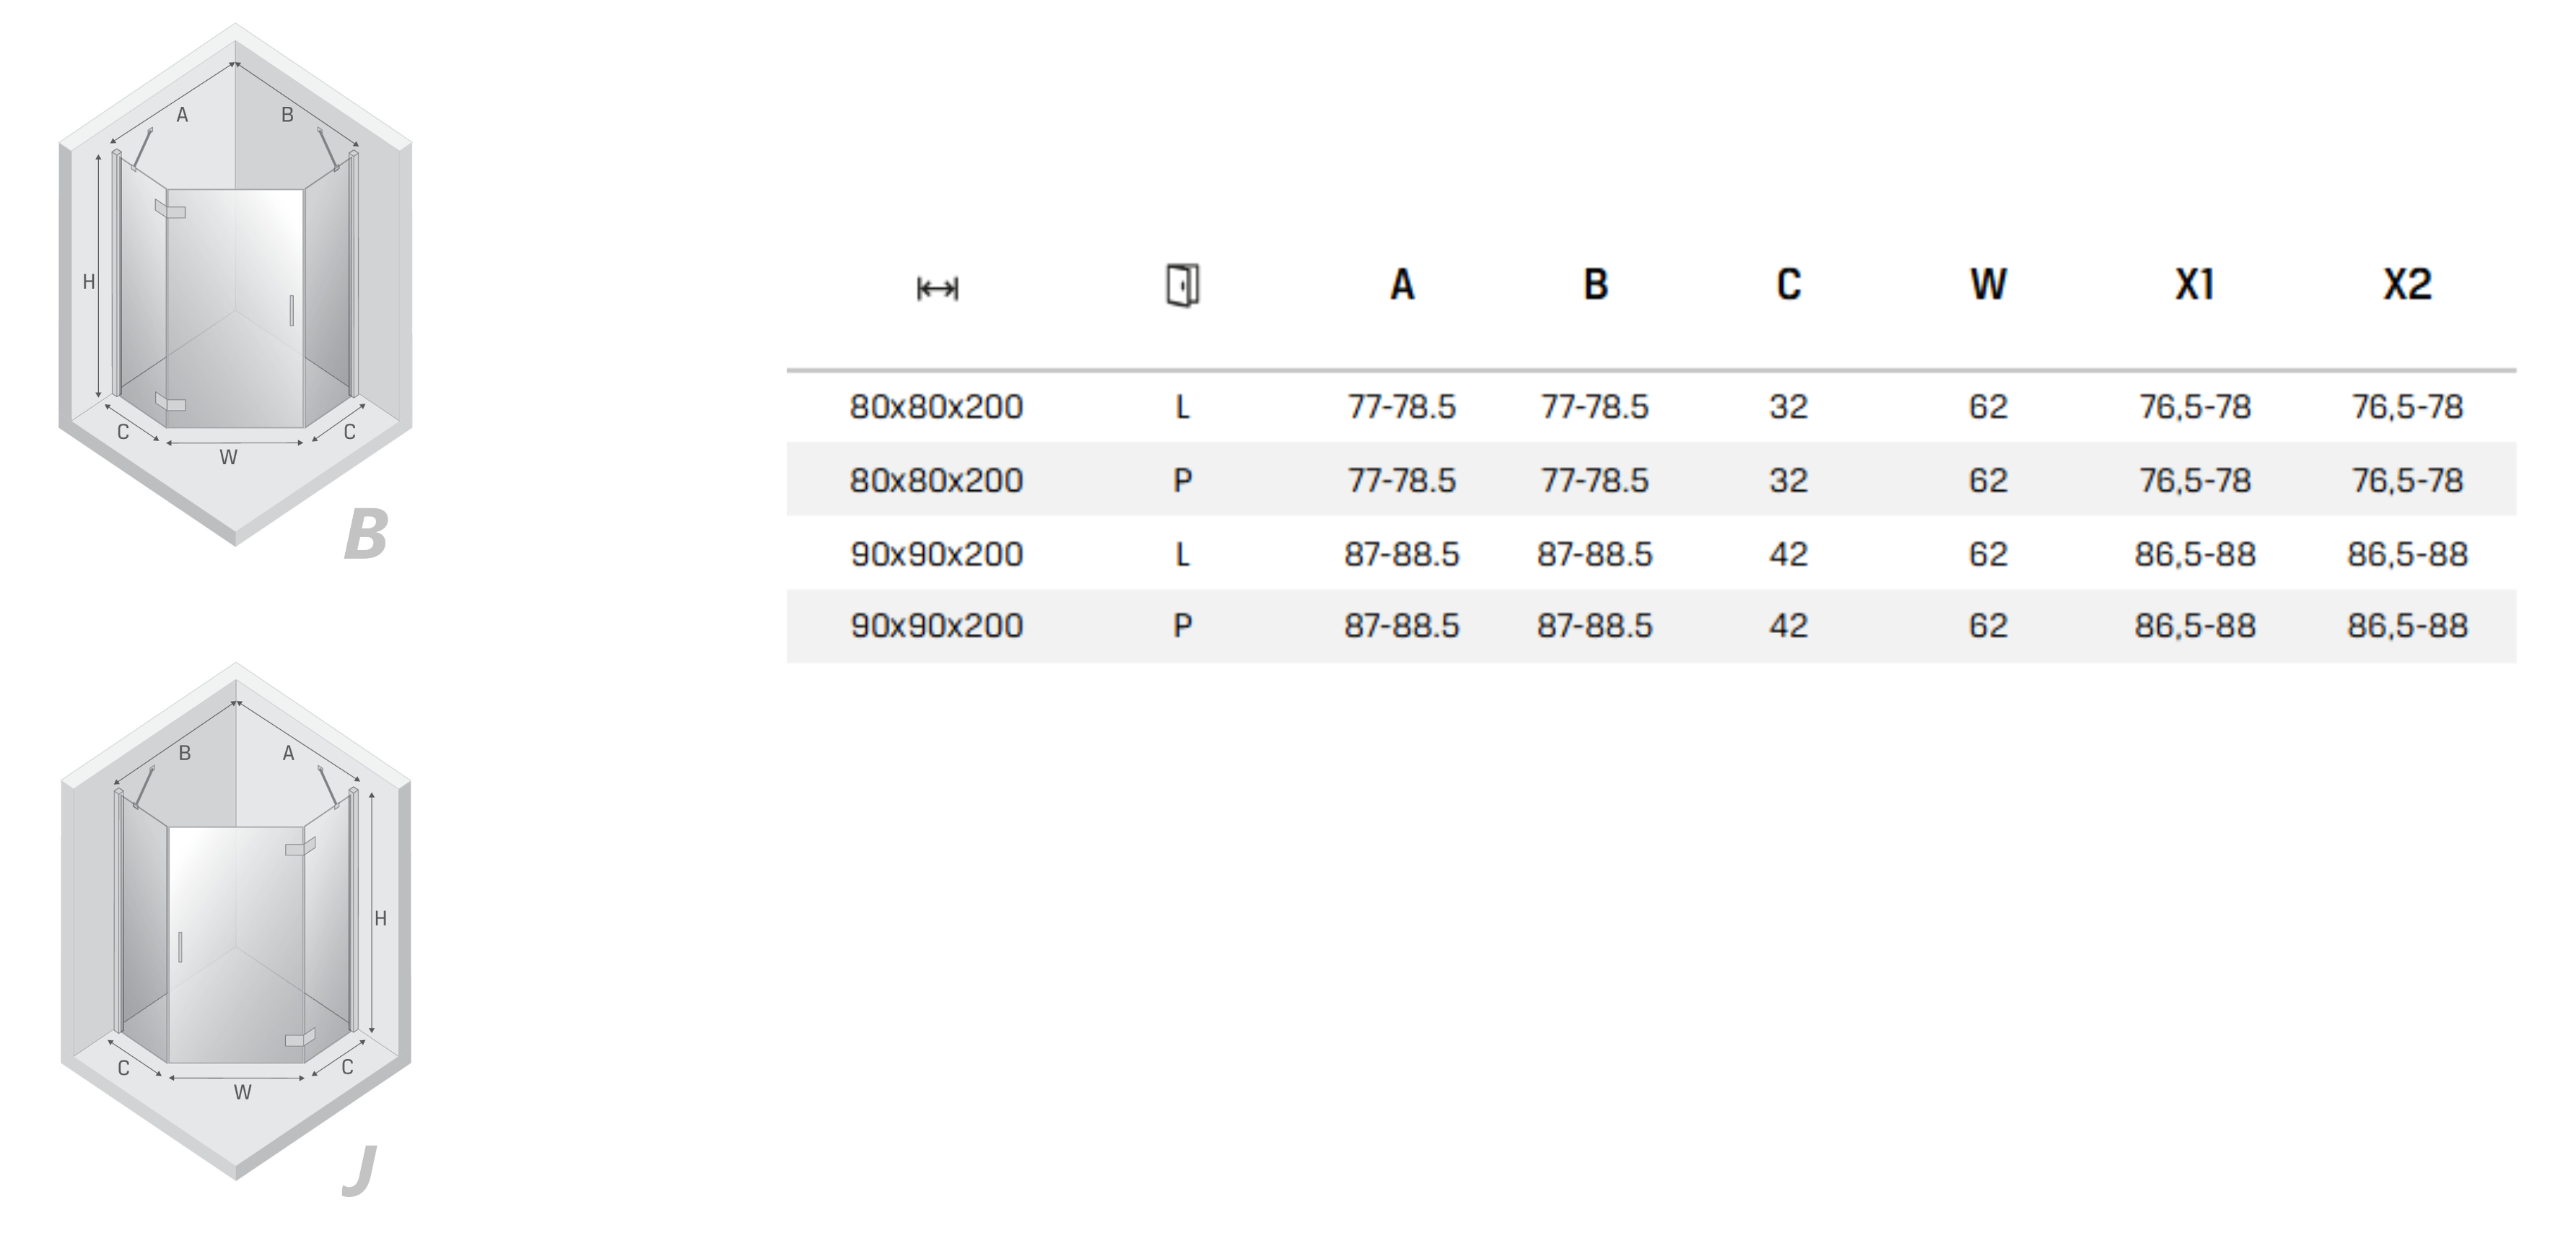
Task: Click the X2 column header
Action: [2407, 285]
